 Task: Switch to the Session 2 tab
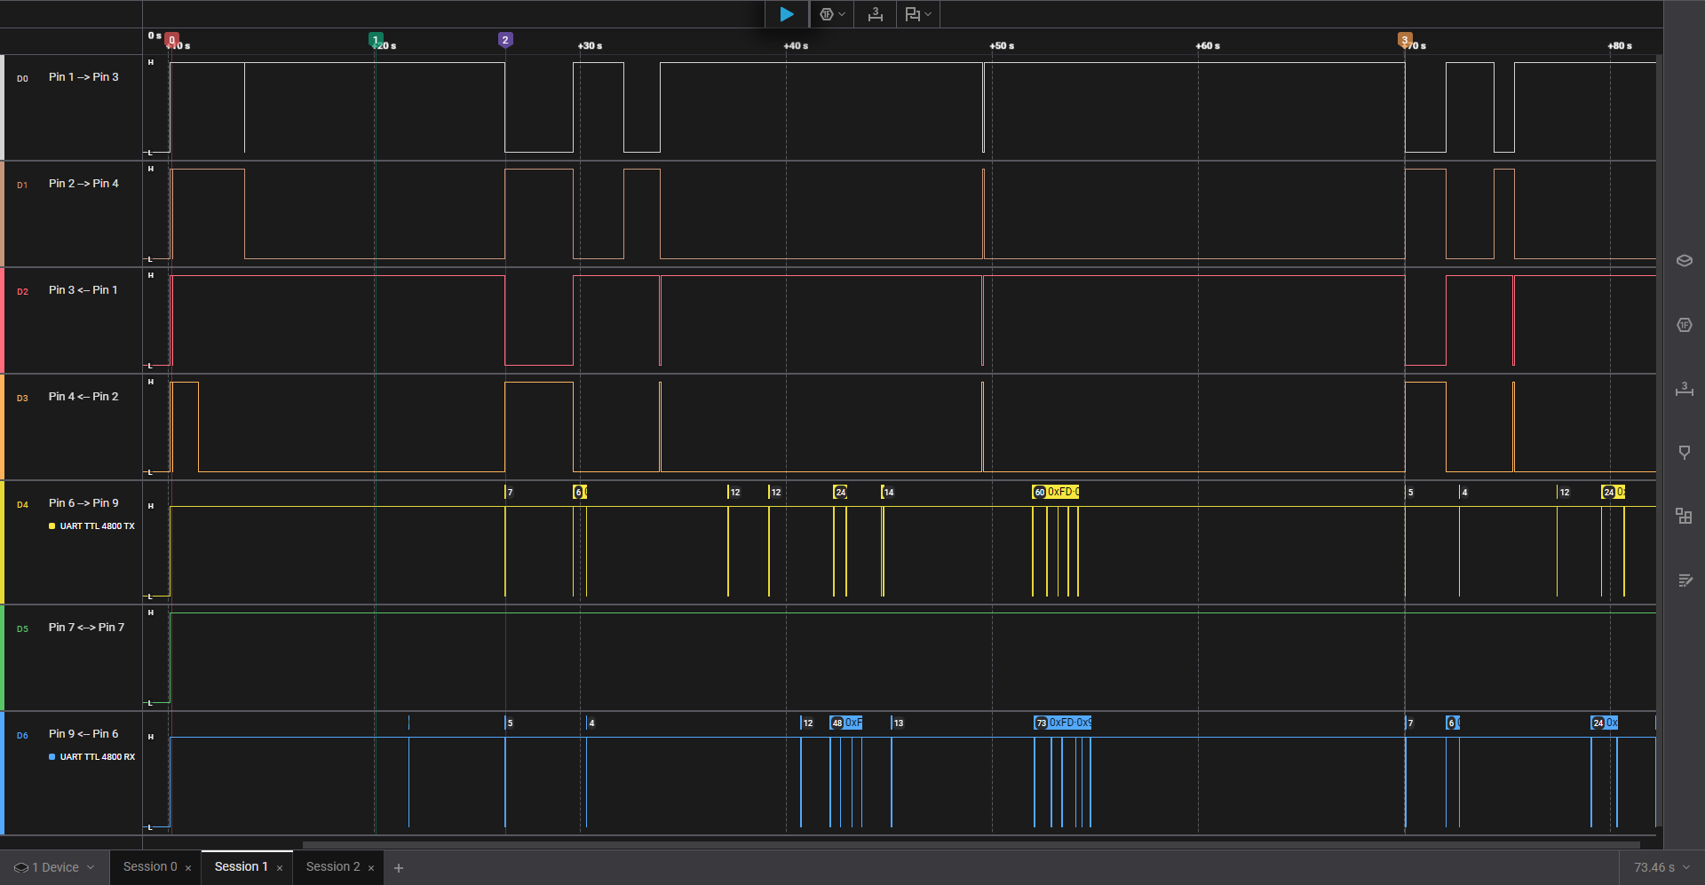[x=333, y=867]
